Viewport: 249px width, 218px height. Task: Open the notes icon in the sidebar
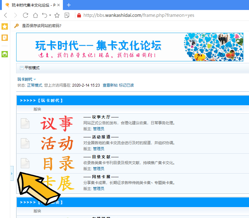point(5,38)
